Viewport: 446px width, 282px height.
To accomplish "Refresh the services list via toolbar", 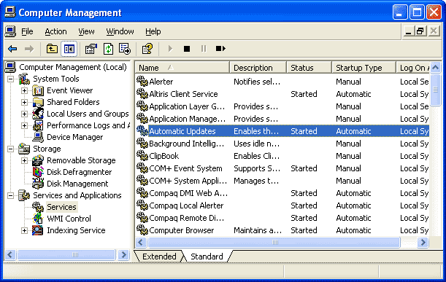I will (108, 49).
